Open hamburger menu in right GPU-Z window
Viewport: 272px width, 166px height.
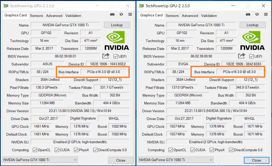pyautogui.click(x=266, y=14)
